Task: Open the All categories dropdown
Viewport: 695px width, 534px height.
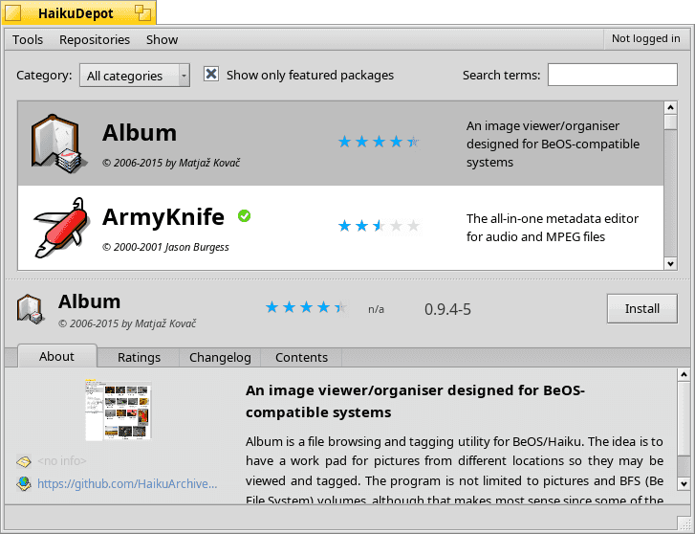Action: coord(134,76)
